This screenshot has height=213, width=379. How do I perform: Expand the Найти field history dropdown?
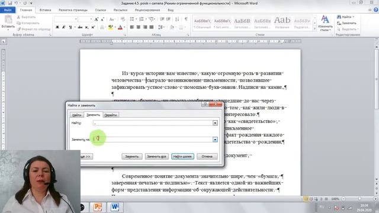pyautogui.click(x=215, y=123)
